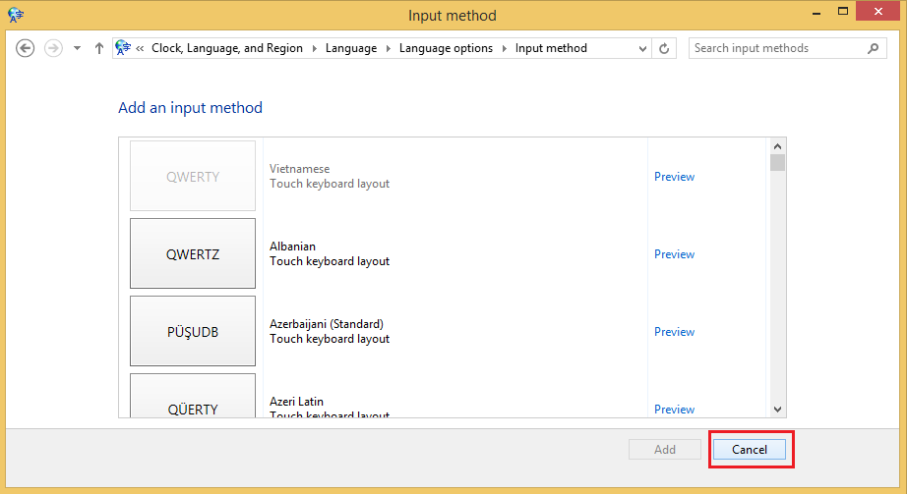This screenshot has height=494, width=907.
Task: Navigate to Language options breadcrumb
Action: tap(446, 48)
